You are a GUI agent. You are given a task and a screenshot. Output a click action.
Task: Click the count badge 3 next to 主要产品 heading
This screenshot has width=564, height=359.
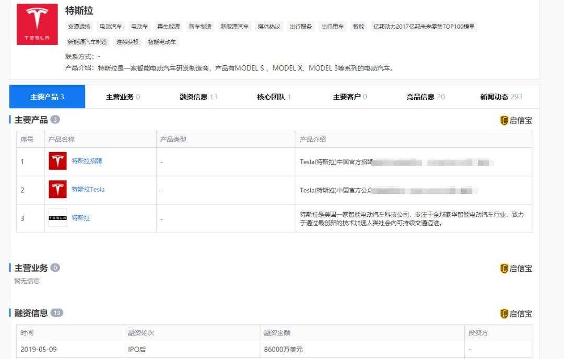[55, 120]
